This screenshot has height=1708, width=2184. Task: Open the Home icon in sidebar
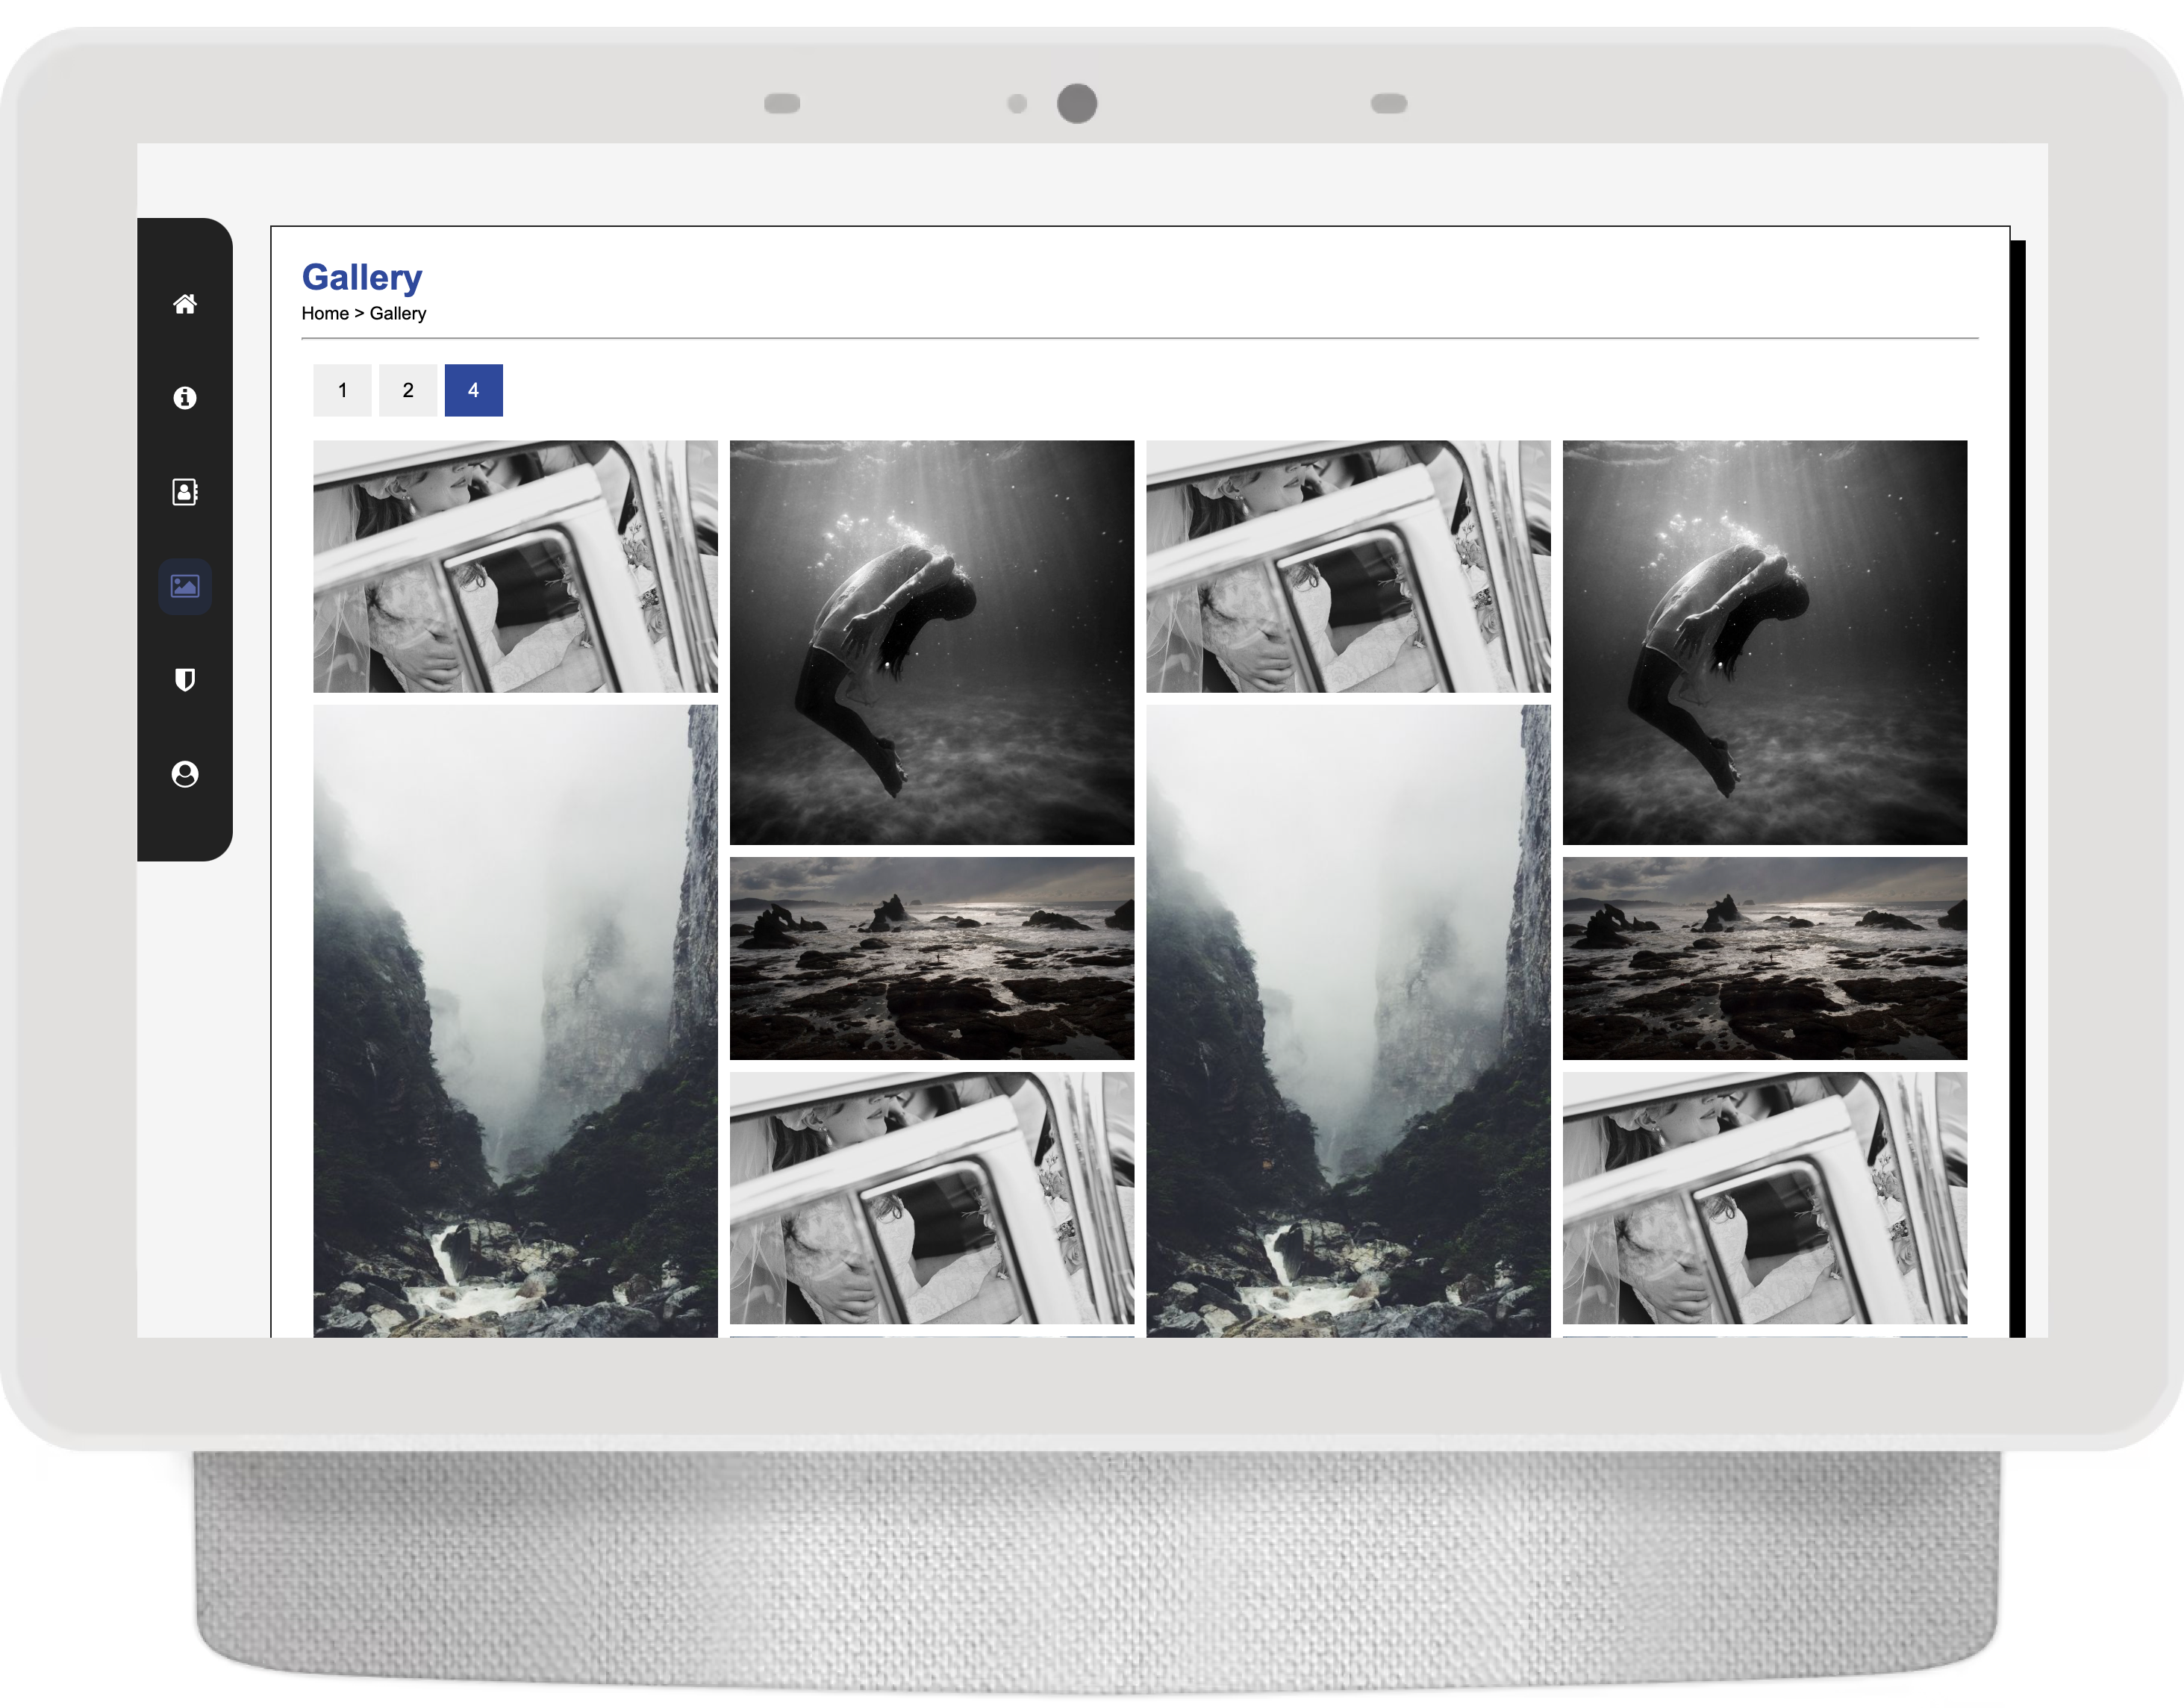coord(185,304)
